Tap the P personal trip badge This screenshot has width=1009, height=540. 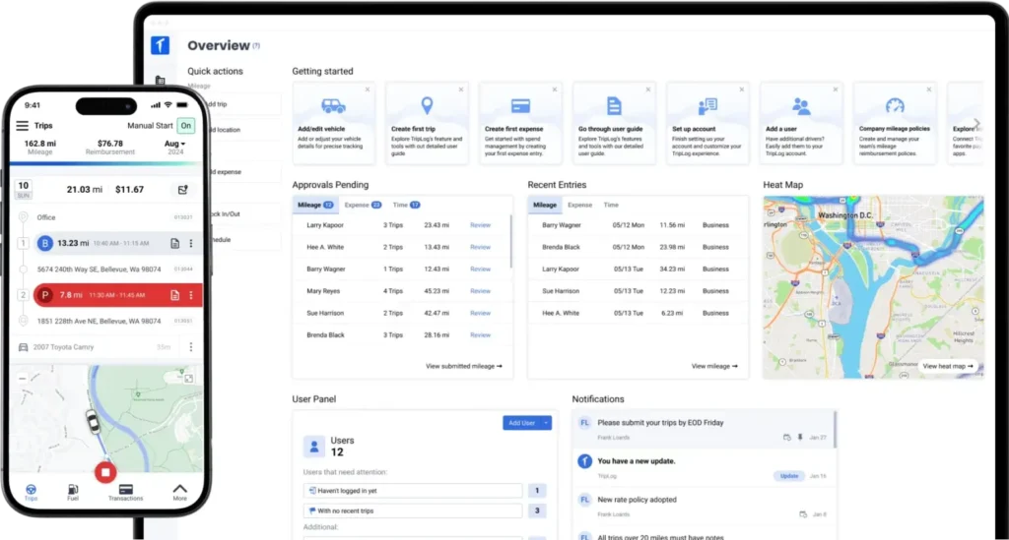(x=44, y=295)
